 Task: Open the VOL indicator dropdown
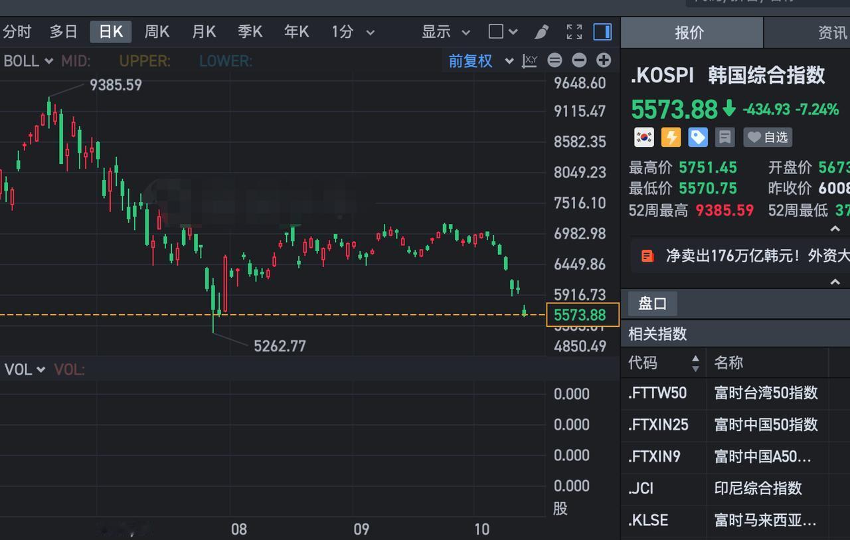click(25, 369)
